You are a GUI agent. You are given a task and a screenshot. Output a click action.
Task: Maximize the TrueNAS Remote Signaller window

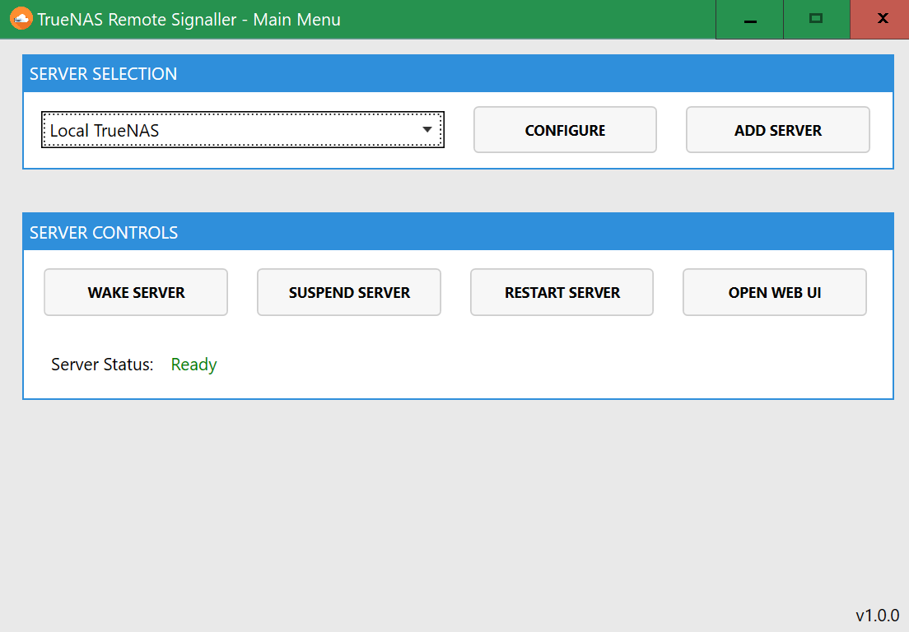[816, 20]
